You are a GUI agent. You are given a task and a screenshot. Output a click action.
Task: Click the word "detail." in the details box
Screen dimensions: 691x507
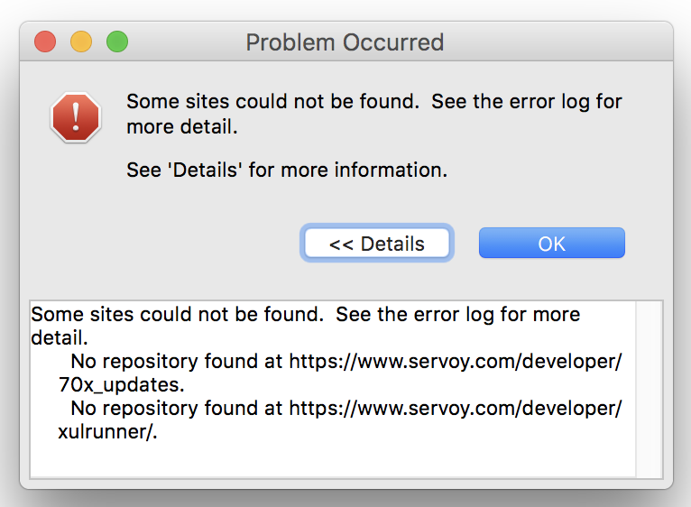pyautogui.click(x=60, y=338)
